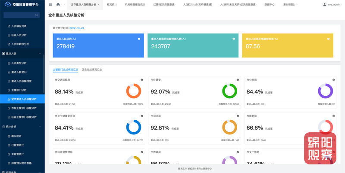Viewport: 345px width, 173px height.
Task: Click amber donut chart for 市司法局
Action: pos(229,127)
